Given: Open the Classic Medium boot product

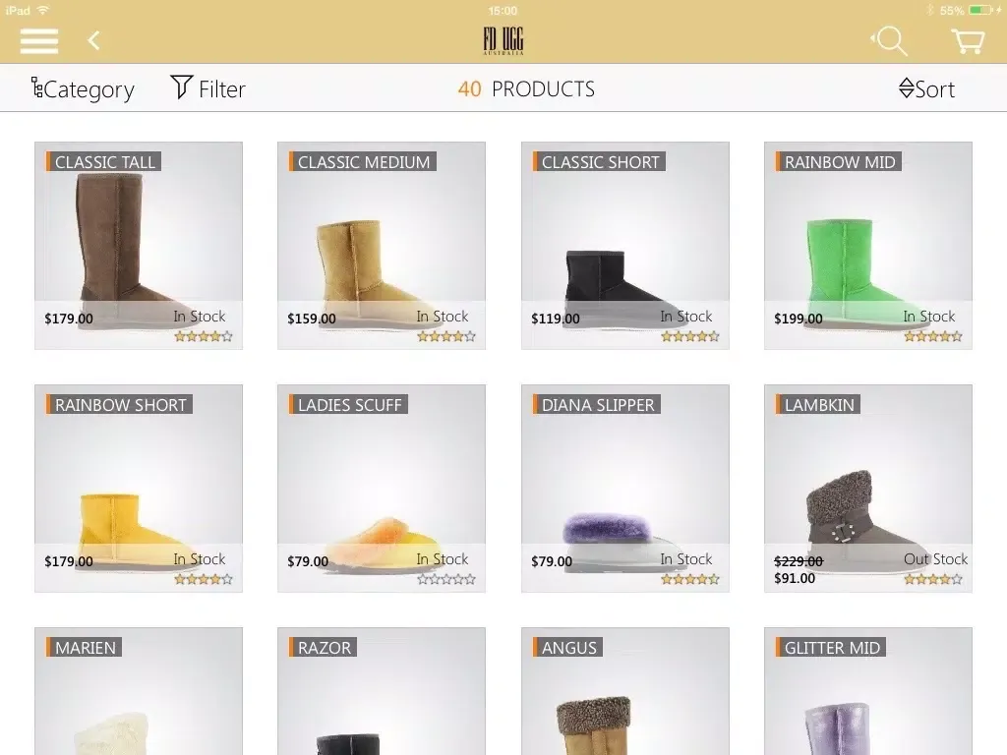Looking at the screenshot, I should (382, 246).
